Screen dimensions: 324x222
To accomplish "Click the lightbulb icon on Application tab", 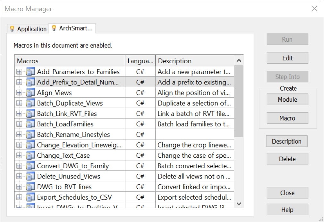I will coord(12,29).
